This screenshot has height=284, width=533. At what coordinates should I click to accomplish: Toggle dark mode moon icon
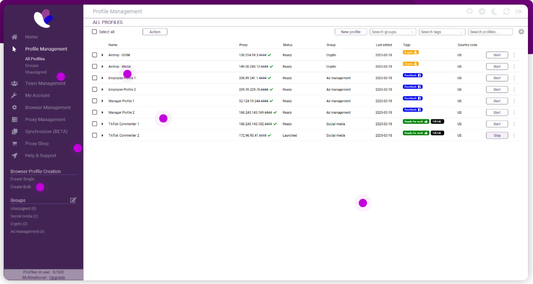pyautogui.click(x=494, y=12)
